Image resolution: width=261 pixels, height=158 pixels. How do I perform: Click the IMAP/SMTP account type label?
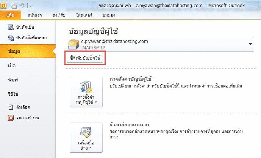point(93,48)
